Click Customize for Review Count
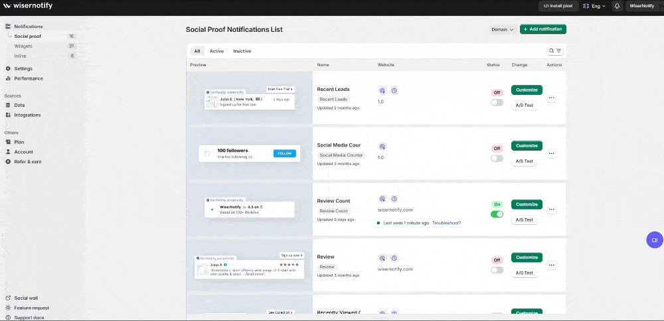This screenshot has height=321, width=664. (527, 204)
